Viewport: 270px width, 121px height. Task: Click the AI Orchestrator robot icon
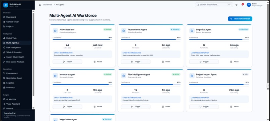tap(55, 31)
